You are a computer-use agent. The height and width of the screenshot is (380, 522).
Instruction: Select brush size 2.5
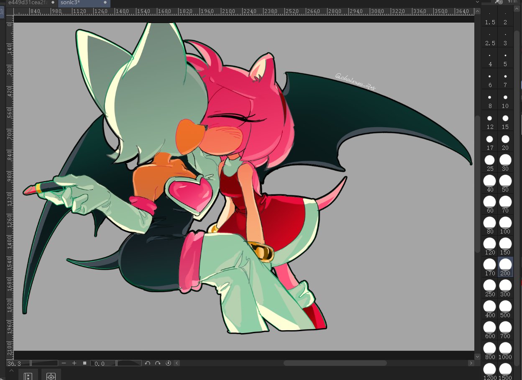[490, 37]
